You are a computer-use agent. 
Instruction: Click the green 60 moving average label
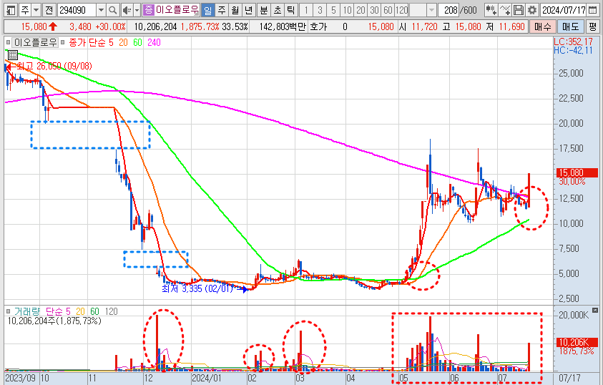[137, 42]
